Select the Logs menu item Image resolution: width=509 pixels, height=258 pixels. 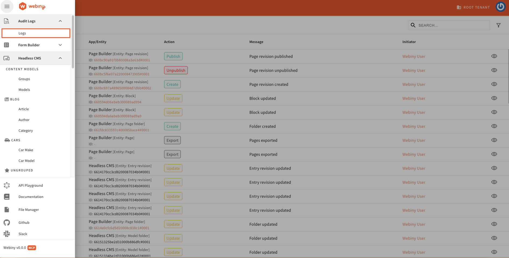coord(36,33)
